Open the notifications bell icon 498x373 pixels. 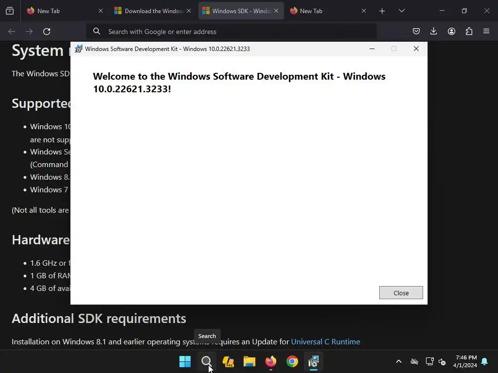484,361
